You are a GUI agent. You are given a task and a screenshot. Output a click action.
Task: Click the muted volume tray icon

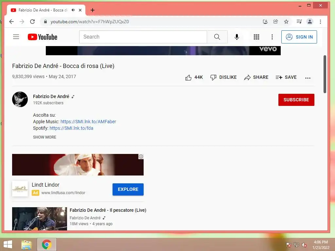tap(304, 244)
